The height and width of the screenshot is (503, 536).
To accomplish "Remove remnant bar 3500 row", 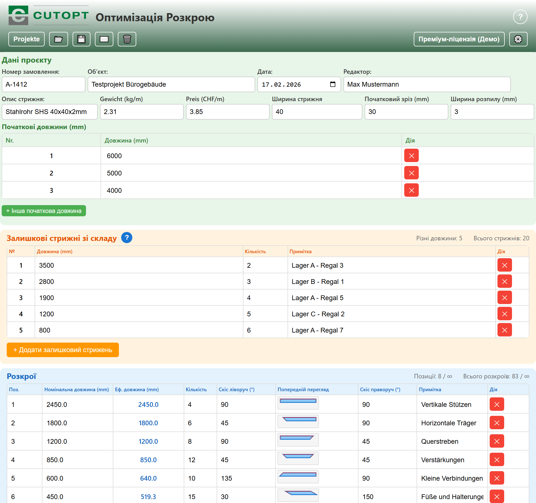I will 505,265.
